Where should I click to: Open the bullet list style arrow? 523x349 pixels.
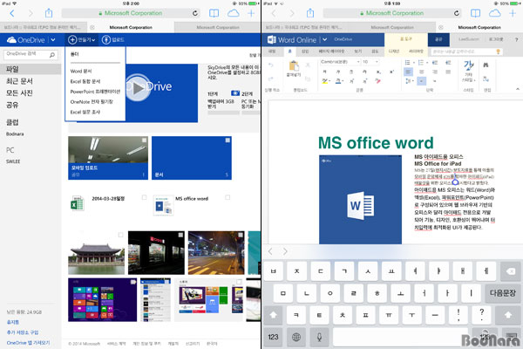point(414,63)
